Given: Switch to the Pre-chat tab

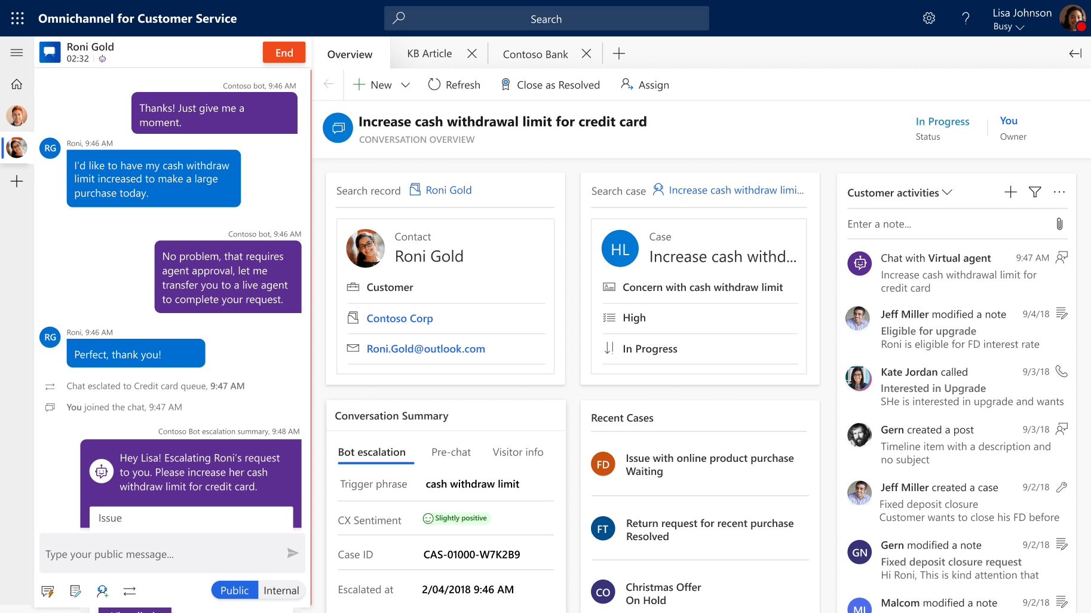Looking at the screenshot, I should pos(451,452).
